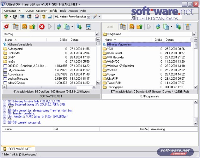Click the blue panel layout icon in top toolbar
The height and width of the screenshot is (158, 200).
tap(50, 16)
